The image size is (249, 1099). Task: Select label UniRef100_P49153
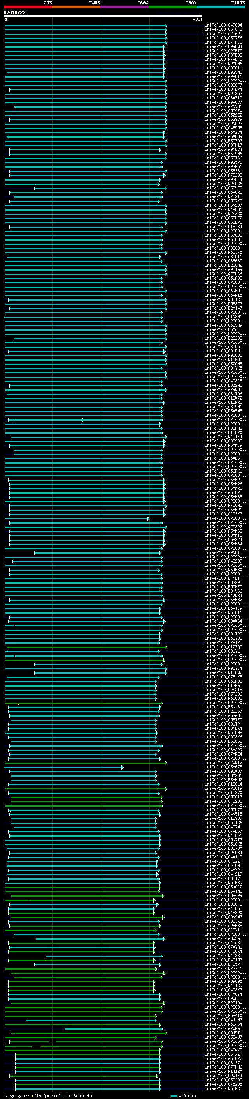pyautogui.click(x=223, y=960)
